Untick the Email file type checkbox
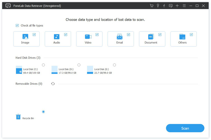This screenshot has height=140, width=211. tap(129, 34)
